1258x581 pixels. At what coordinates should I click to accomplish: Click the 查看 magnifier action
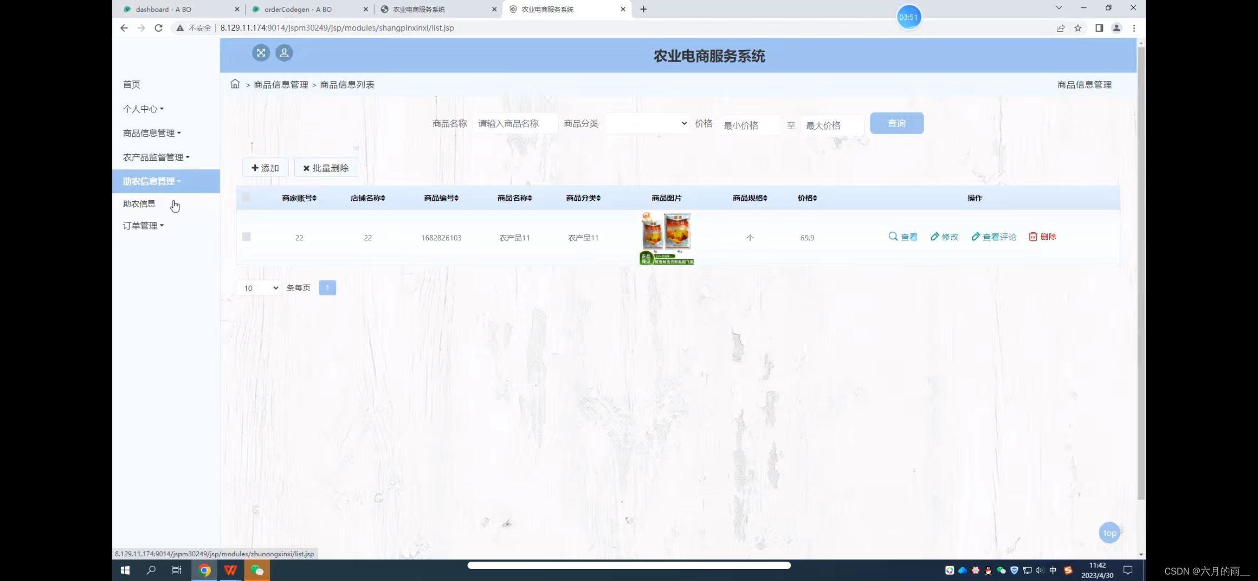[x=903, y=237]
